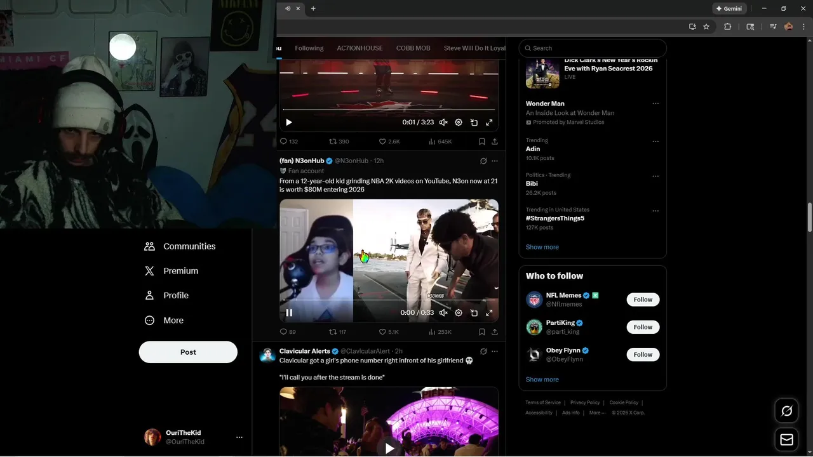Screen dimensions: 813x457
Task: Bookmark this page with the star icon
Action: [706, 27]
